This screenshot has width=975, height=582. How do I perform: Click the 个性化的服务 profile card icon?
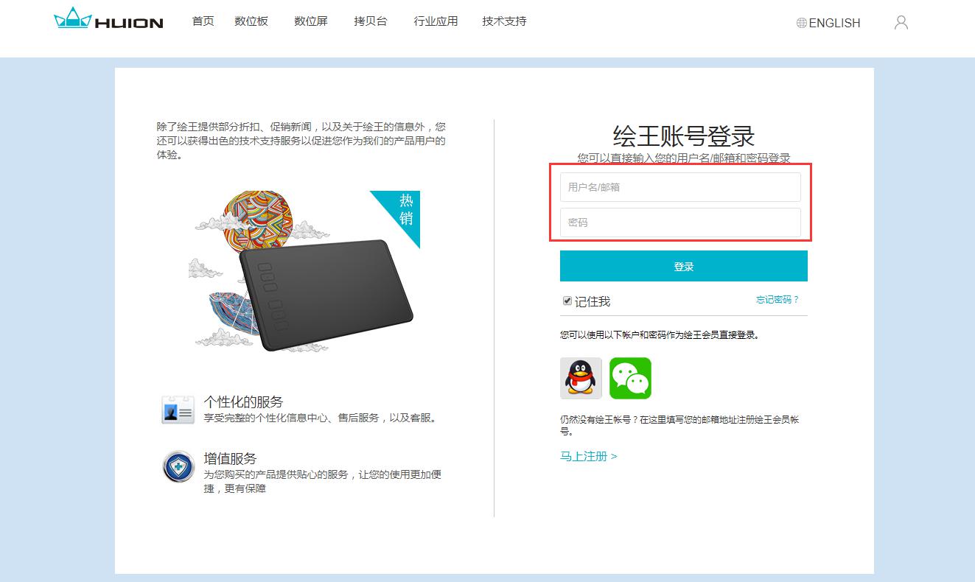pos(178,409)
